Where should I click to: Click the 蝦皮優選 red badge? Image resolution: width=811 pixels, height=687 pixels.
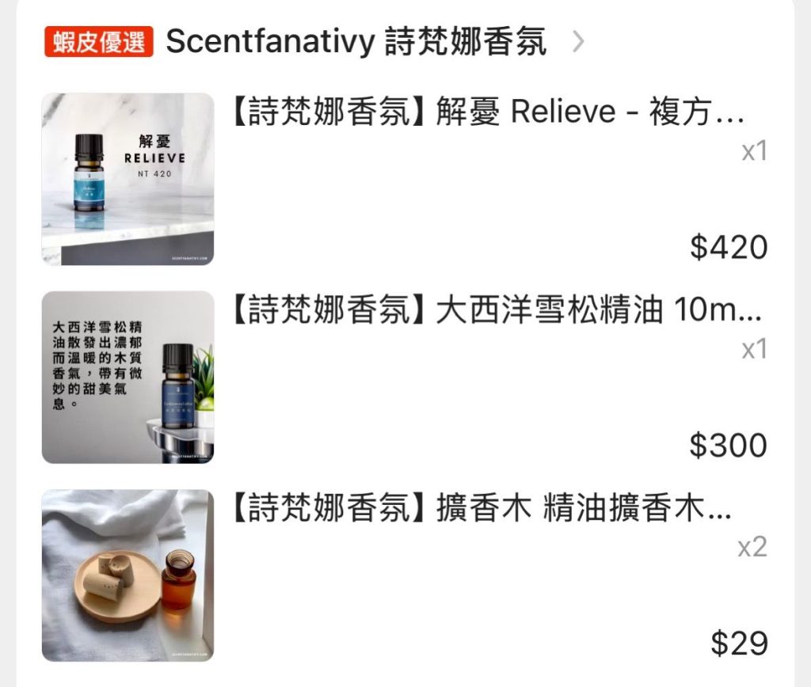click(98, 41)
